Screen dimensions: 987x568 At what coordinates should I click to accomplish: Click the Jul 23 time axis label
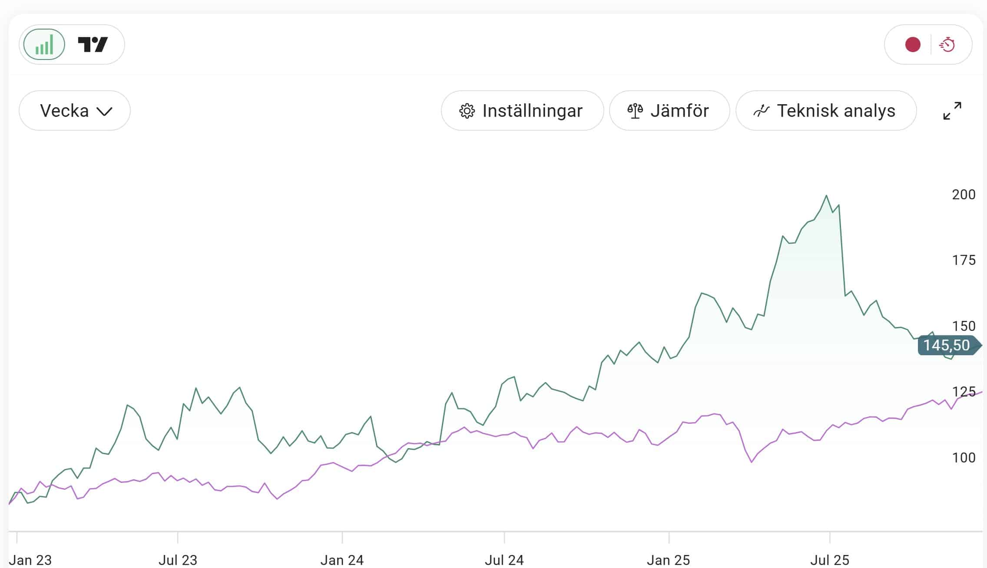178,560
